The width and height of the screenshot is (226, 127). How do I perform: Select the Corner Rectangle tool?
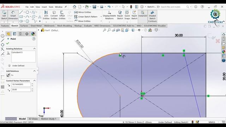click(x=21, y=17)
